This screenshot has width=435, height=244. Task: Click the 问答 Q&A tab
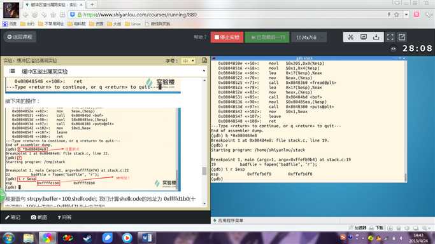[64, 217]
